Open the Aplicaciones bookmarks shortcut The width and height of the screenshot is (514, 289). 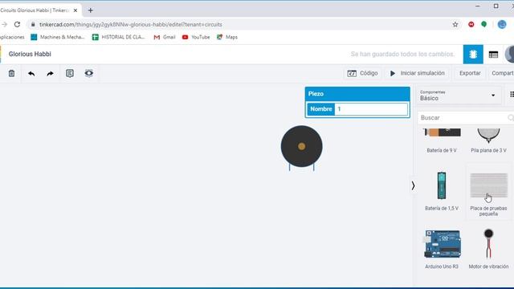click(12, 37)
